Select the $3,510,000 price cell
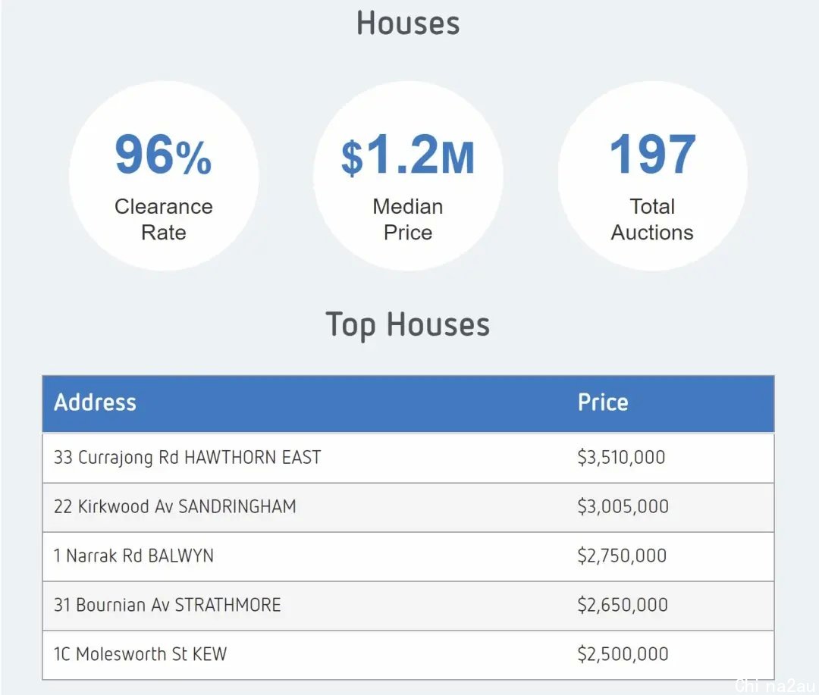This screenshot has width=819, height=695. 622,458
